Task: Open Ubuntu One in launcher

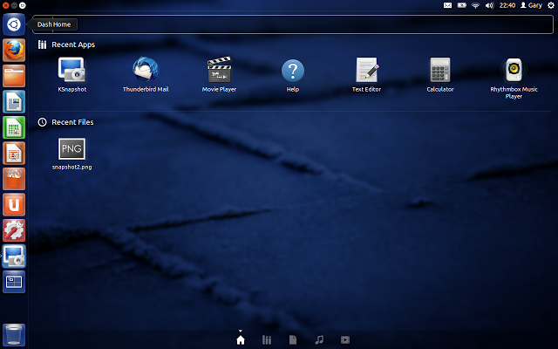Action: (14, 204)
